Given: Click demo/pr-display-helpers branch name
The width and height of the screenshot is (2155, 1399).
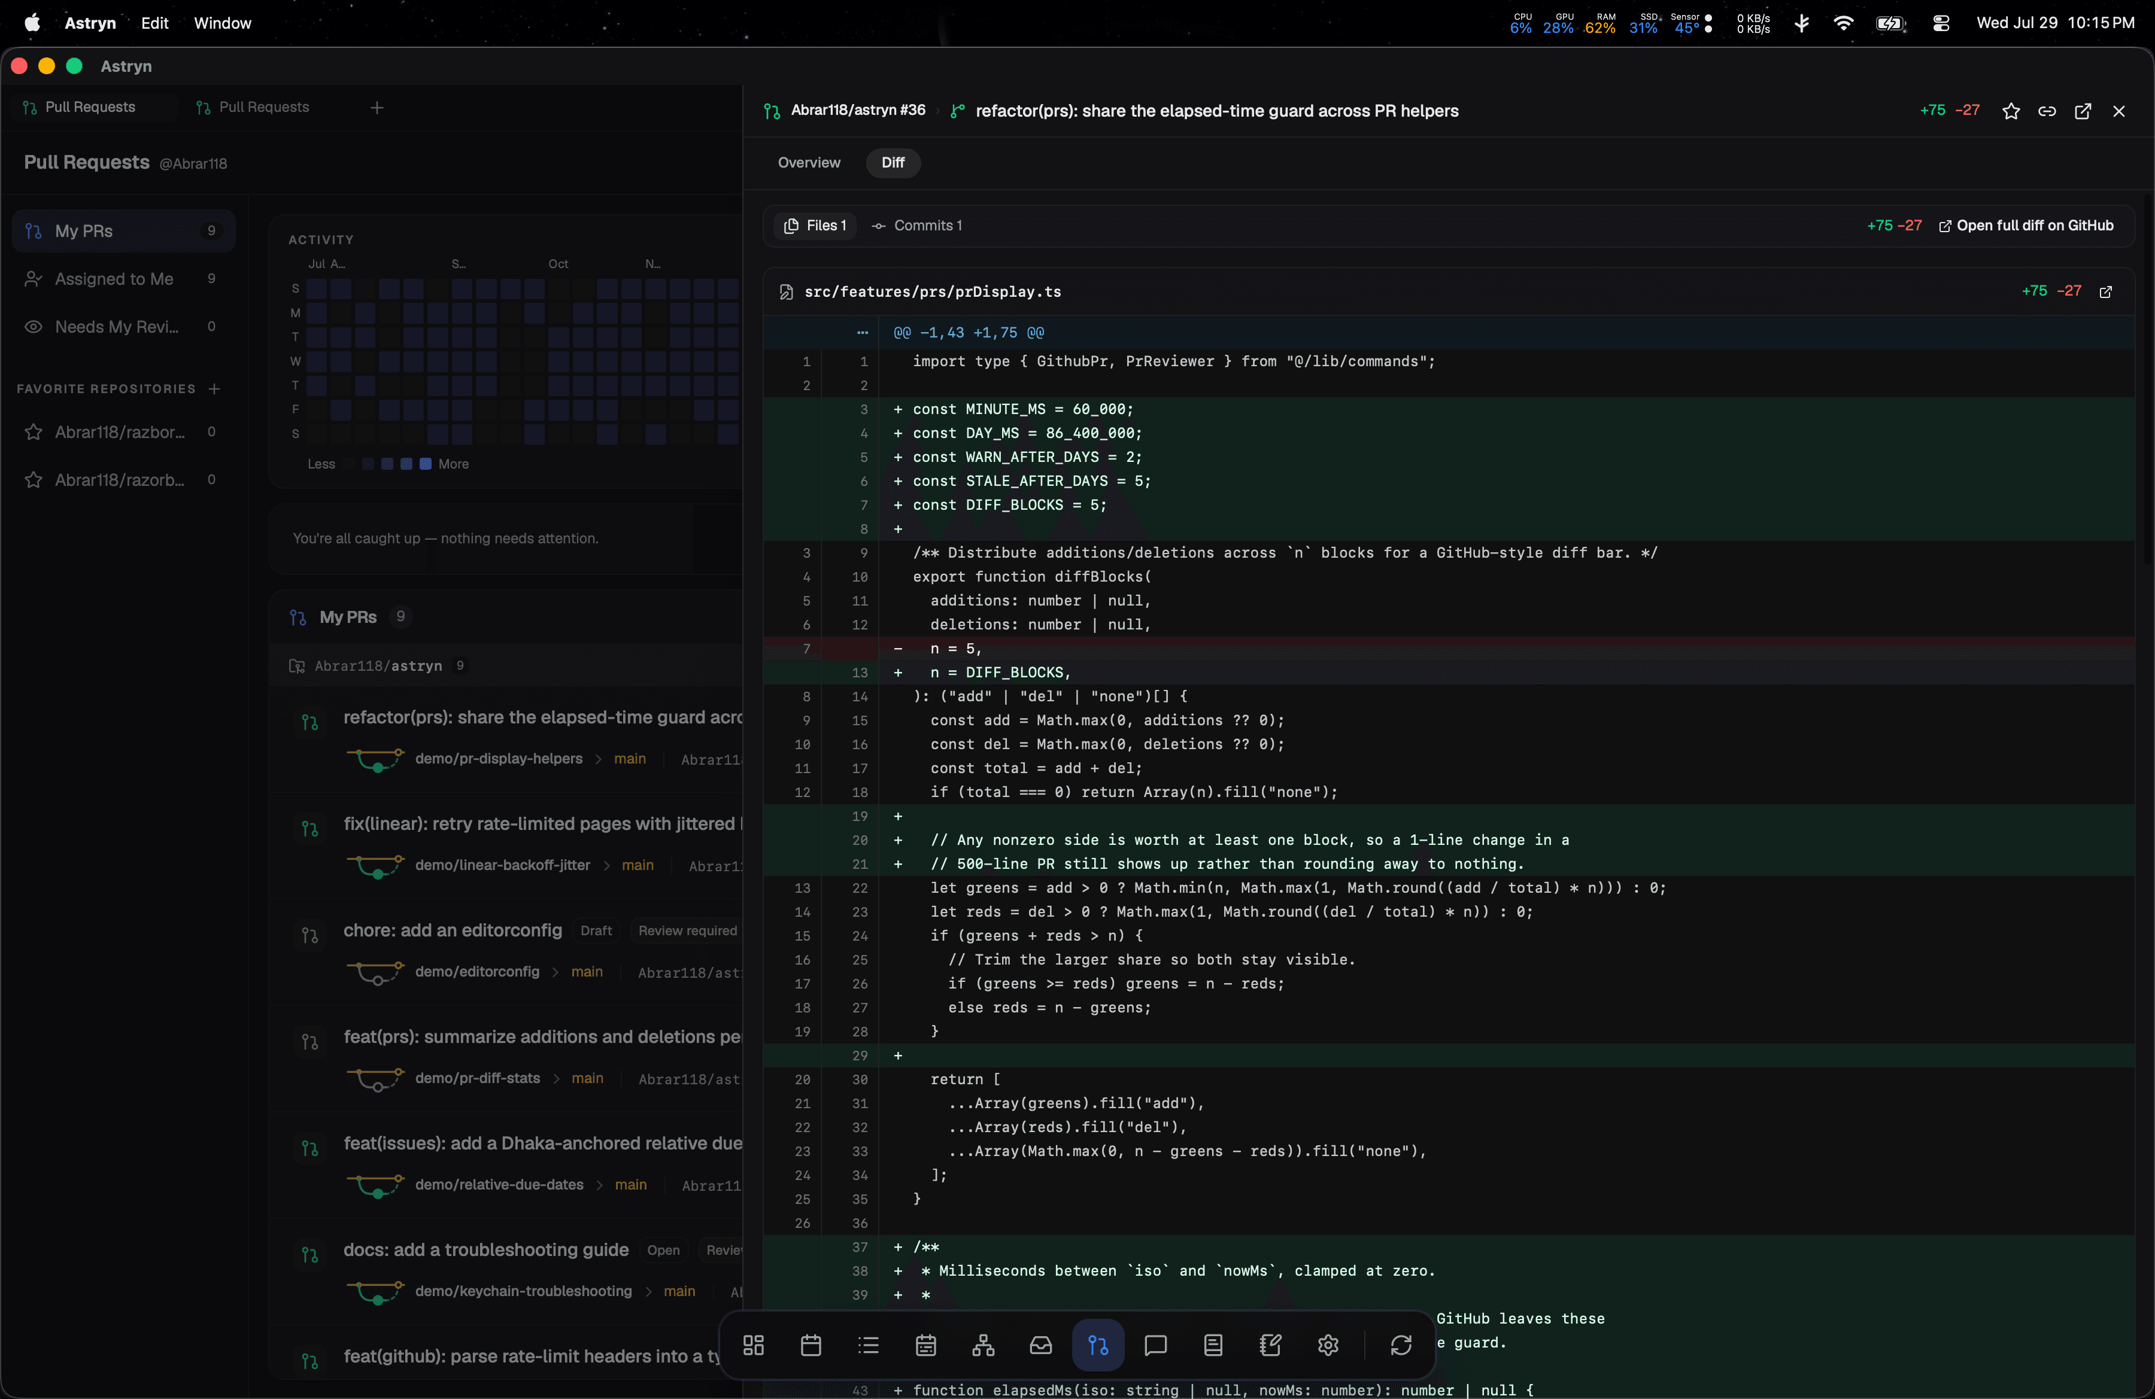Looking at the screenshot, I should [499, 759].
